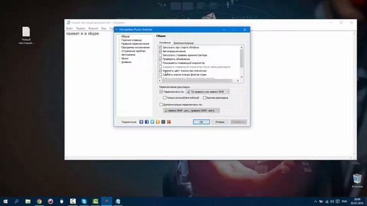367x206 pixels.
Task: Share via the VK icon
Action: 141,122
